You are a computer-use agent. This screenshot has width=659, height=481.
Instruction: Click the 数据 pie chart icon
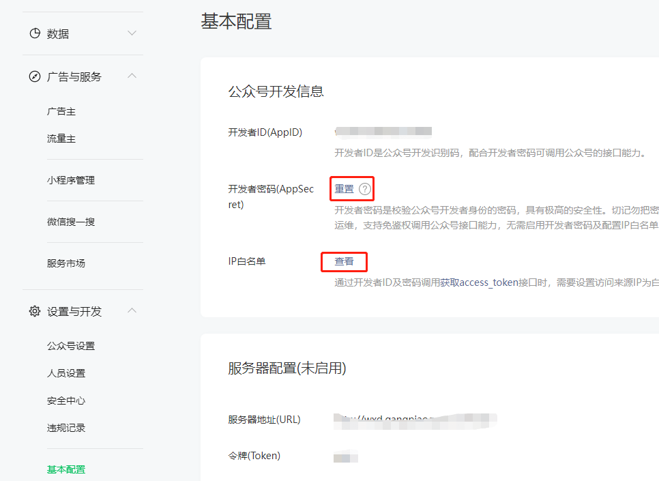35,33
